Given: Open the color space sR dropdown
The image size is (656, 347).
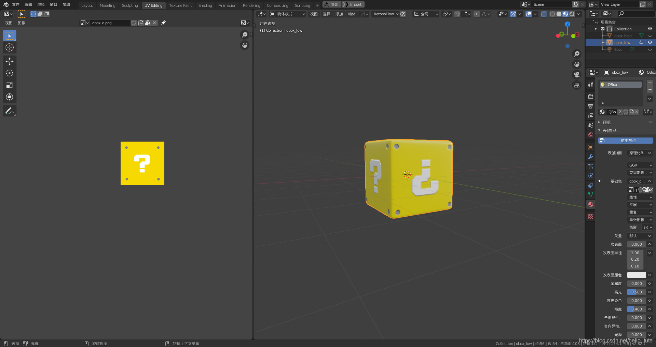Looking at the screenshot, I should 647,227.
